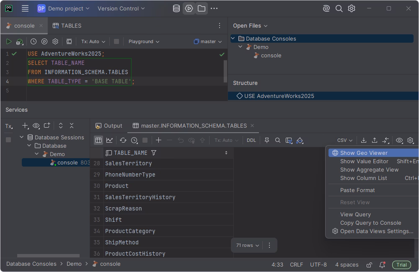Toggle in-editor results icon
This screenshot has width=419, height=272.
point(69,41)
